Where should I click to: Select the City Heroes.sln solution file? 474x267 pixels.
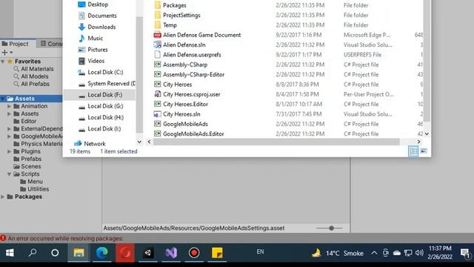coord(181,114)
